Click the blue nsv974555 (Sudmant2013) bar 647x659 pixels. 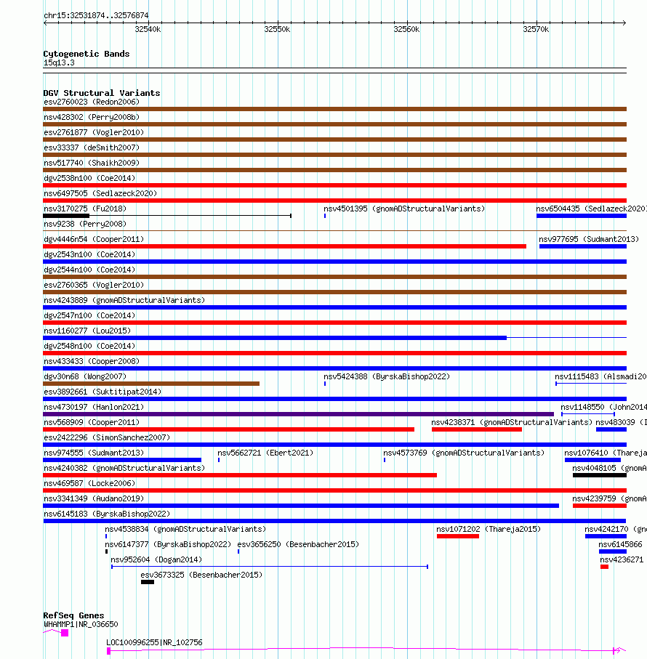pyautogui.click(x=122, y=460)
